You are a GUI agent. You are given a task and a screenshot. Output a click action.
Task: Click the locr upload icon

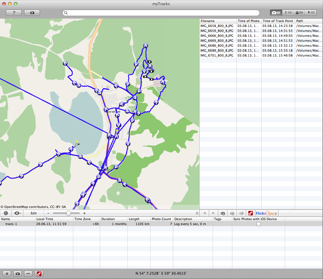pos(272,213)
